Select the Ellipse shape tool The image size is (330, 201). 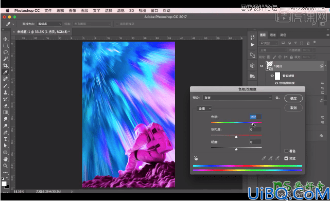click(6, 153)
